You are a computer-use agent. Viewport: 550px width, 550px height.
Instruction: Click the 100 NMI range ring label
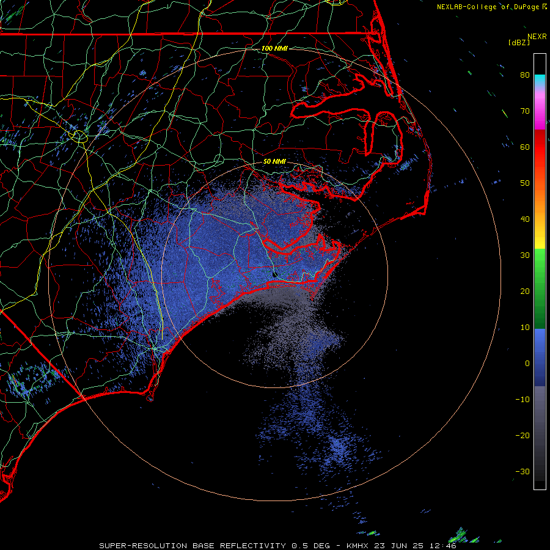click(x=274, y=48)
